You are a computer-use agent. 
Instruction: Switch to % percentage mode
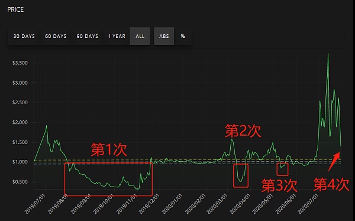click(x=182, y=36)
